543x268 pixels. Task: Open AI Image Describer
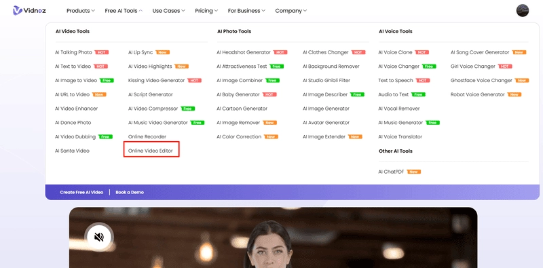coord(325,94)
